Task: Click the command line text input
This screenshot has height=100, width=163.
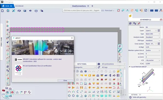Action: tap(81, 10)
